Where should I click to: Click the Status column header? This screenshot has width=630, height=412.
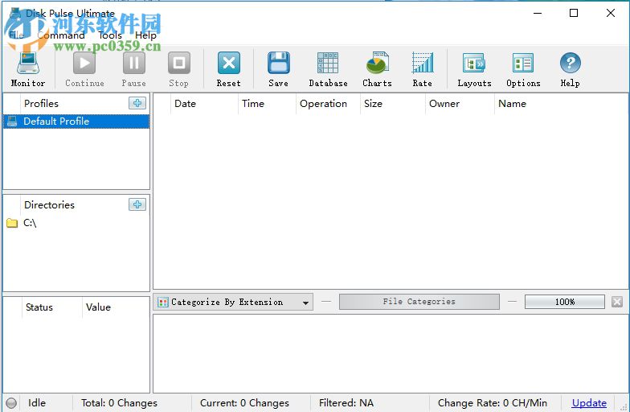point(51,307)
